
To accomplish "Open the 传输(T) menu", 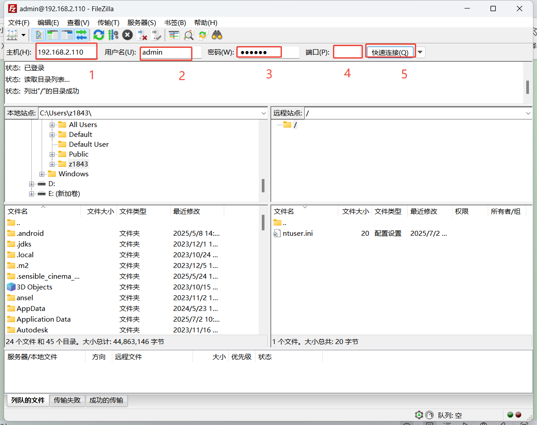I will point(108,22).
